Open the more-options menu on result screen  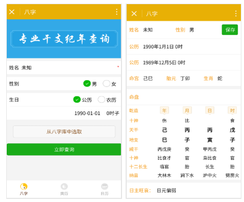[236, 14]
